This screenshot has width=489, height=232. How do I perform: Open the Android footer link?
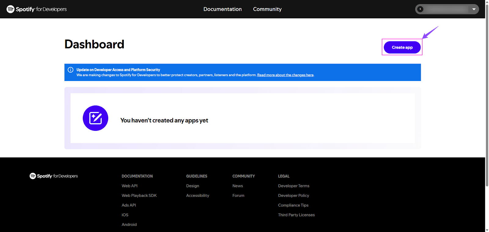[129, 224]
